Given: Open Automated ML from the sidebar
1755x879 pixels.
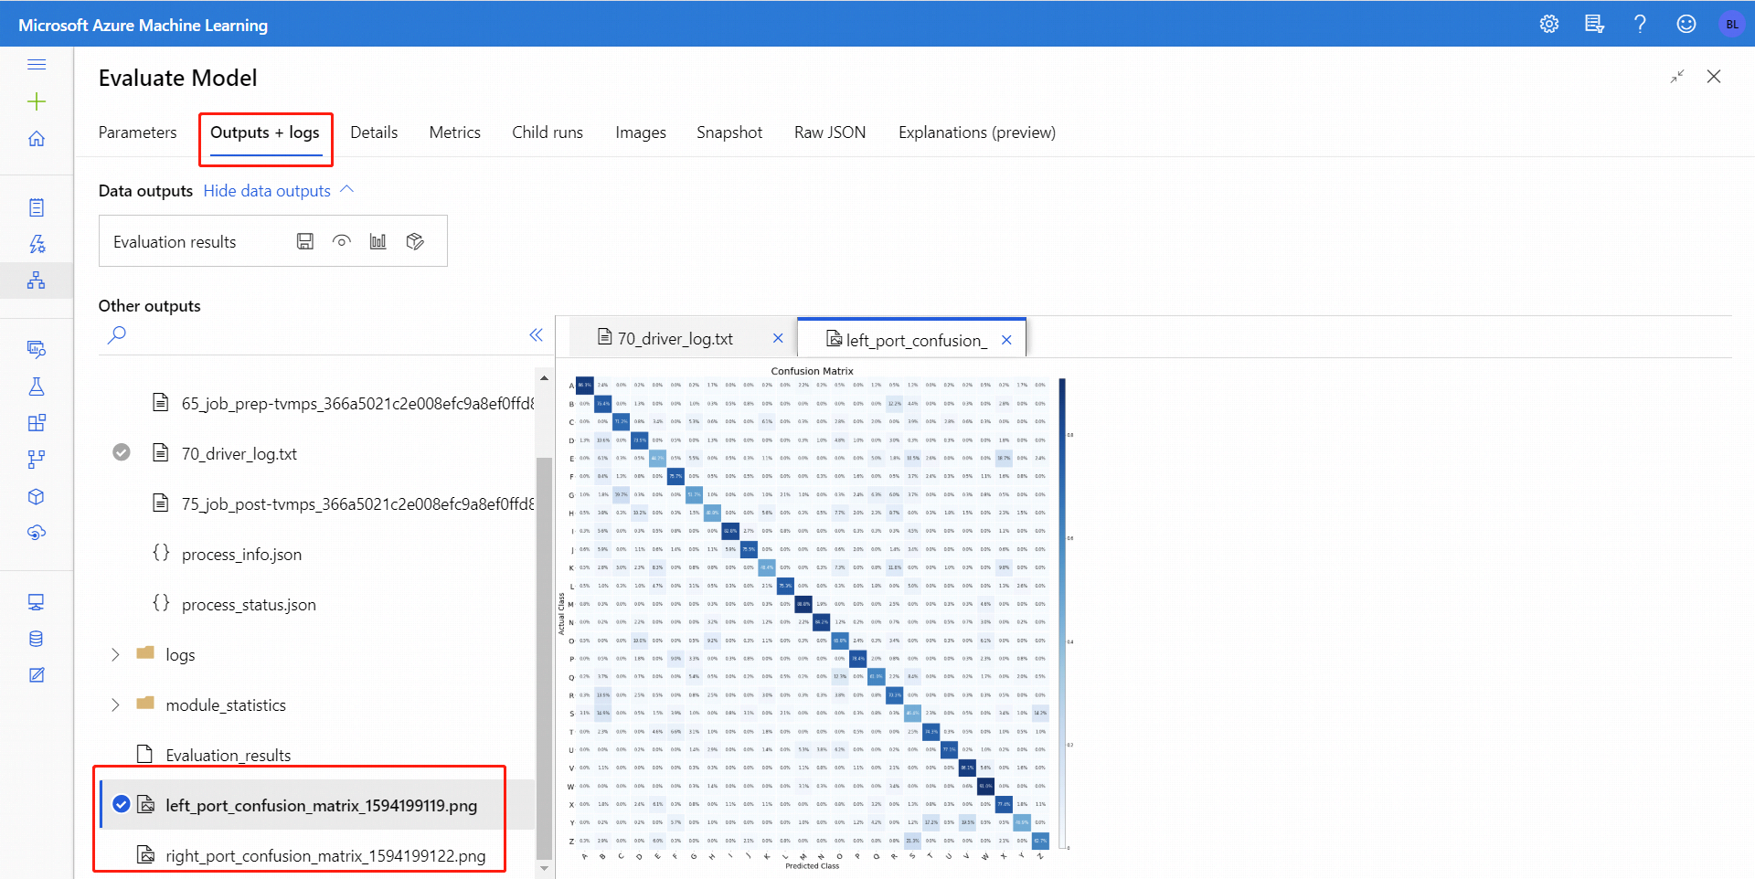Looking at the screenshot, I should pyautogui.click(x=37, y=243).
